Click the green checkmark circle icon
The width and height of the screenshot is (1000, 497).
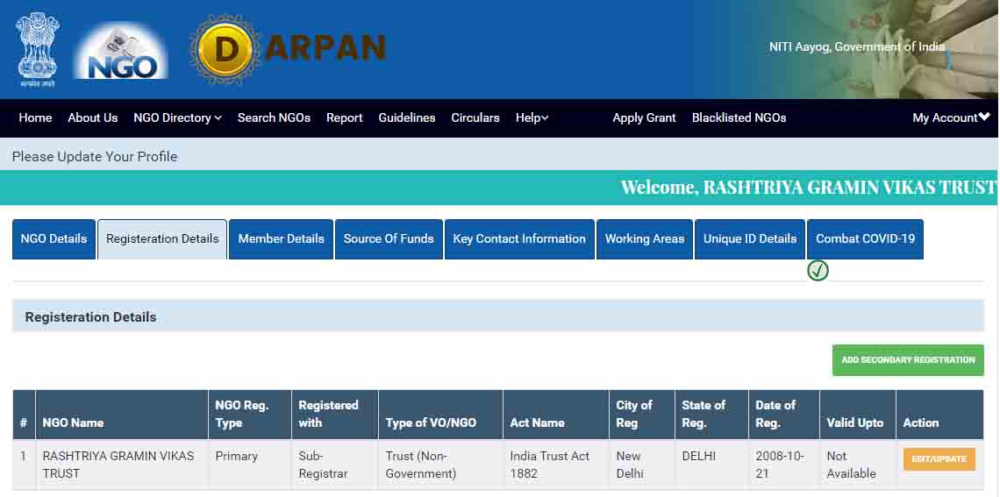[x=818, y=271]
